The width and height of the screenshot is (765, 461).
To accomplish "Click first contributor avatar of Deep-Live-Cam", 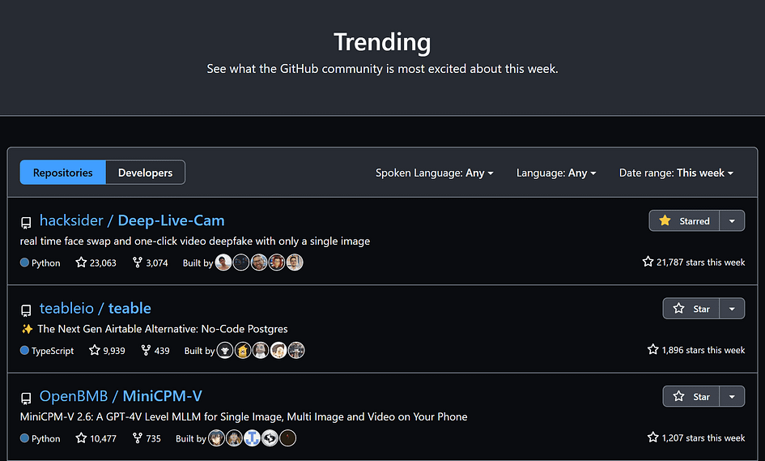I will 223,263.
